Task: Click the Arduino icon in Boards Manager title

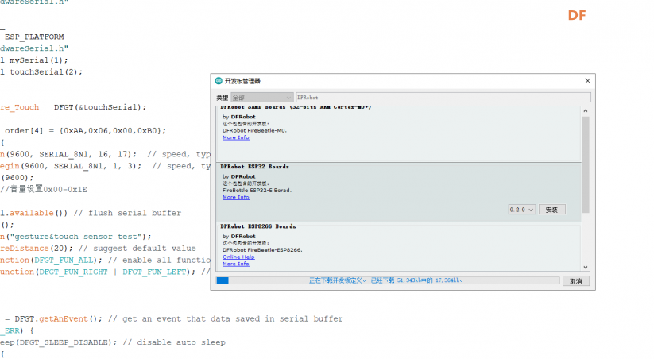Action: click(x=219, y=81)
